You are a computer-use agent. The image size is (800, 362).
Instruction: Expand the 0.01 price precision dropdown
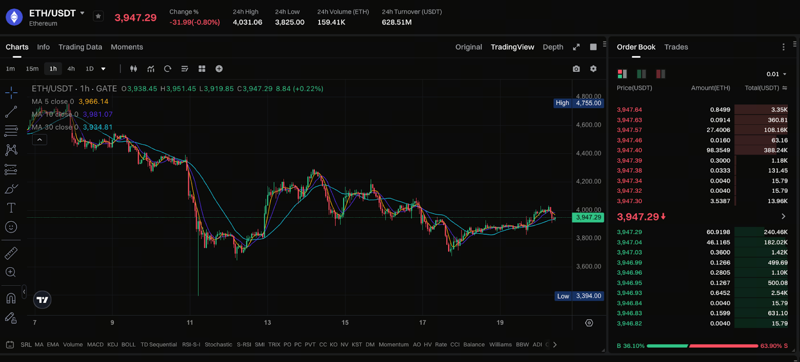coord(776,74)
